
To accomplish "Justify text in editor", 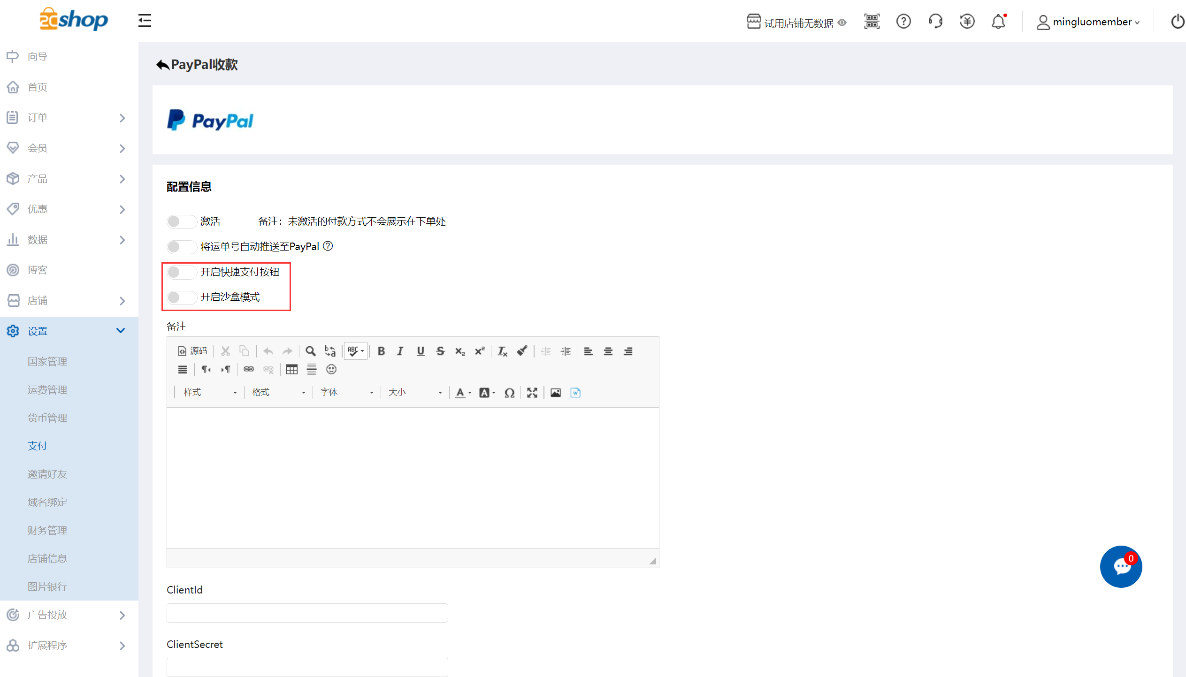I will pos(183,370).
